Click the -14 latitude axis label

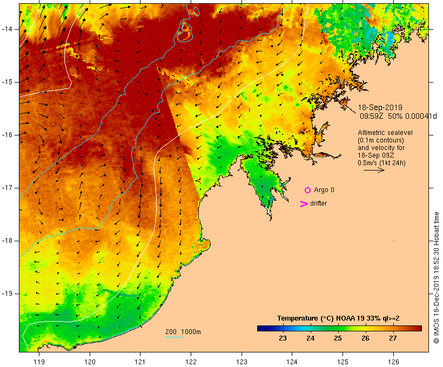pyautogui.click(x=7, y=29)
